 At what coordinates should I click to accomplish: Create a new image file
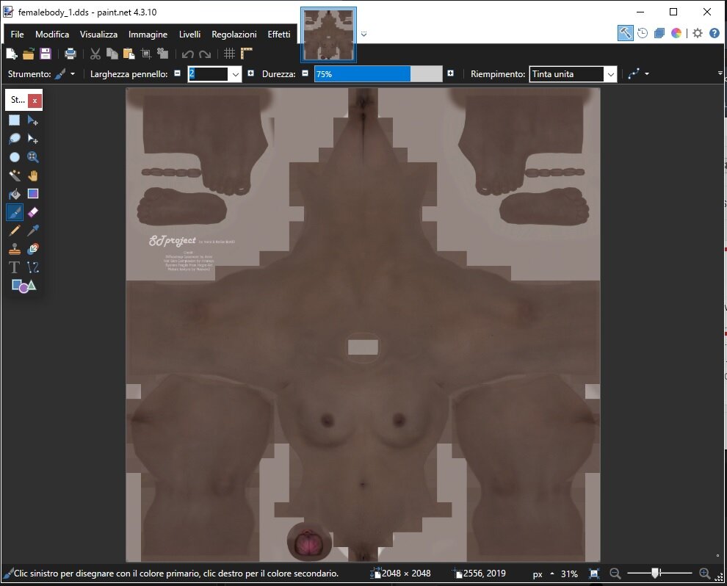[12, 54]
